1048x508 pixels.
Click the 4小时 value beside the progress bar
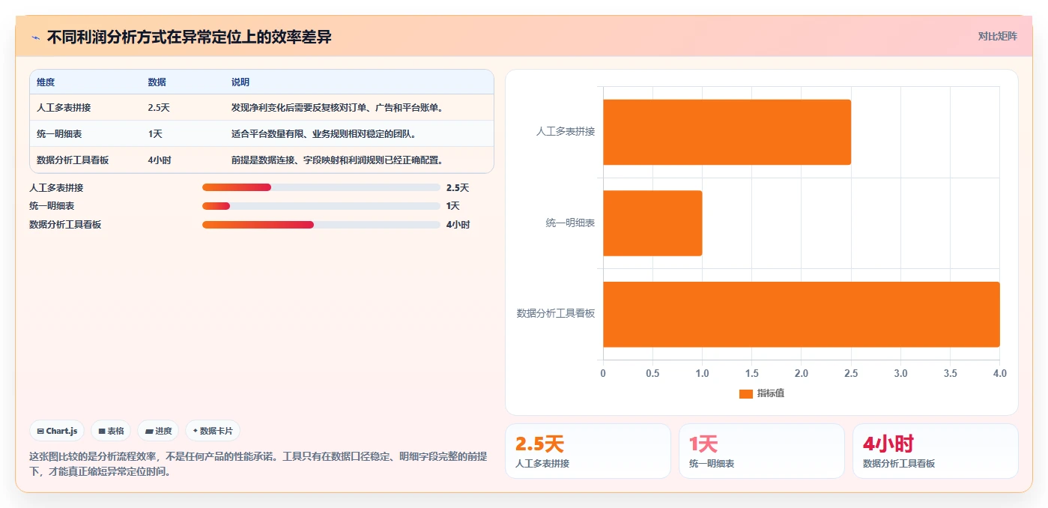[x=458, y=225]
